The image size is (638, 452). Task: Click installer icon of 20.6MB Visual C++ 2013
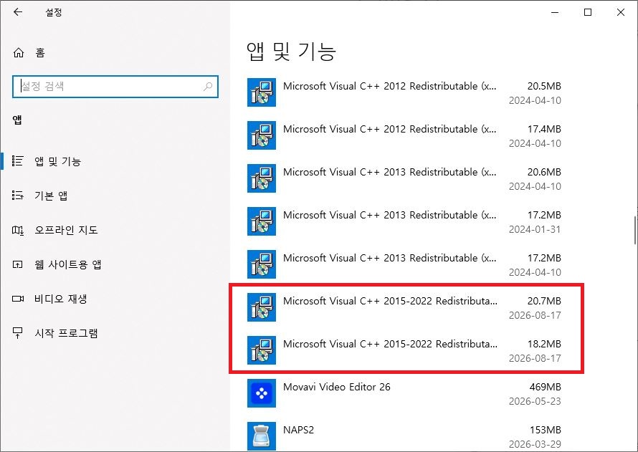point(262,178)
